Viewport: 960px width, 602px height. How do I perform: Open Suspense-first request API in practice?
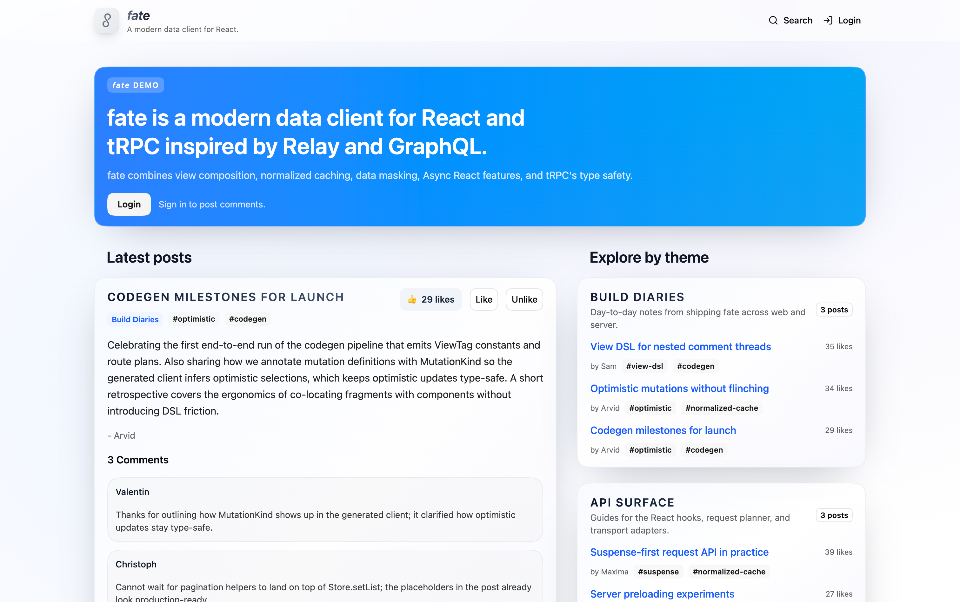pos(679,552)
